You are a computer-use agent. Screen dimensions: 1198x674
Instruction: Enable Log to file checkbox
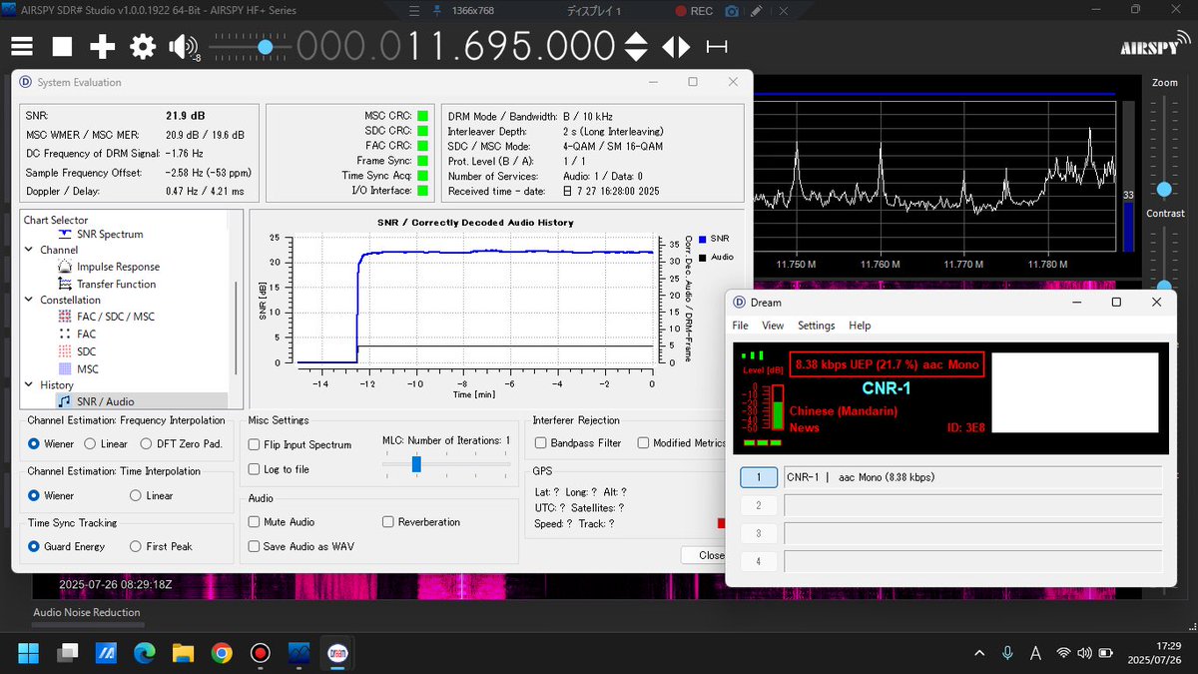[280, 469]
